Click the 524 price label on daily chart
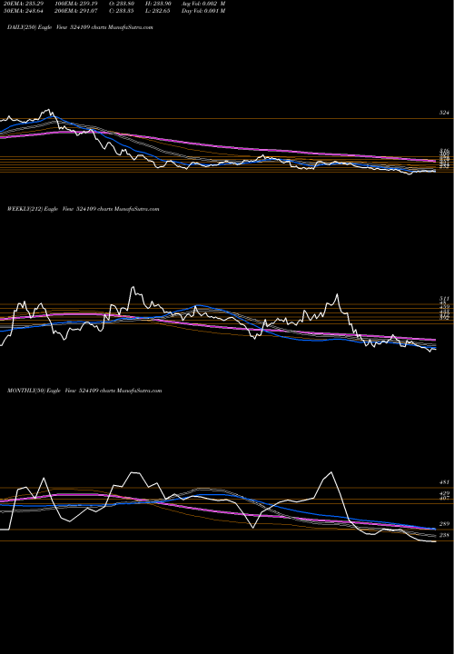Image resolution: width=454 pixels, height=654 pixels. click(x=444, y=113)
